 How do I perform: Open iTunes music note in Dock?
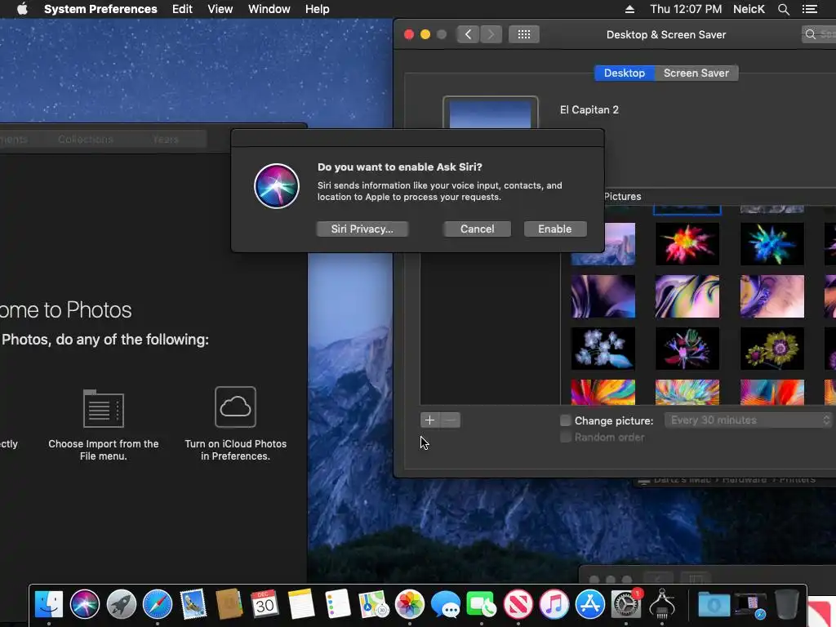click(554, 605)
